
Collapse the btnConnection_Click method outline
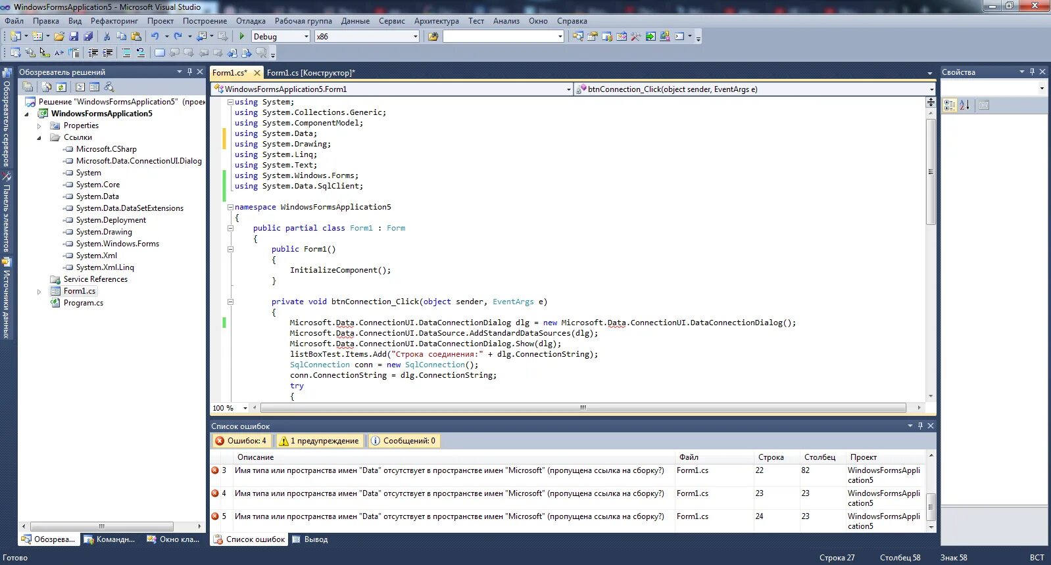coord(230,302)
